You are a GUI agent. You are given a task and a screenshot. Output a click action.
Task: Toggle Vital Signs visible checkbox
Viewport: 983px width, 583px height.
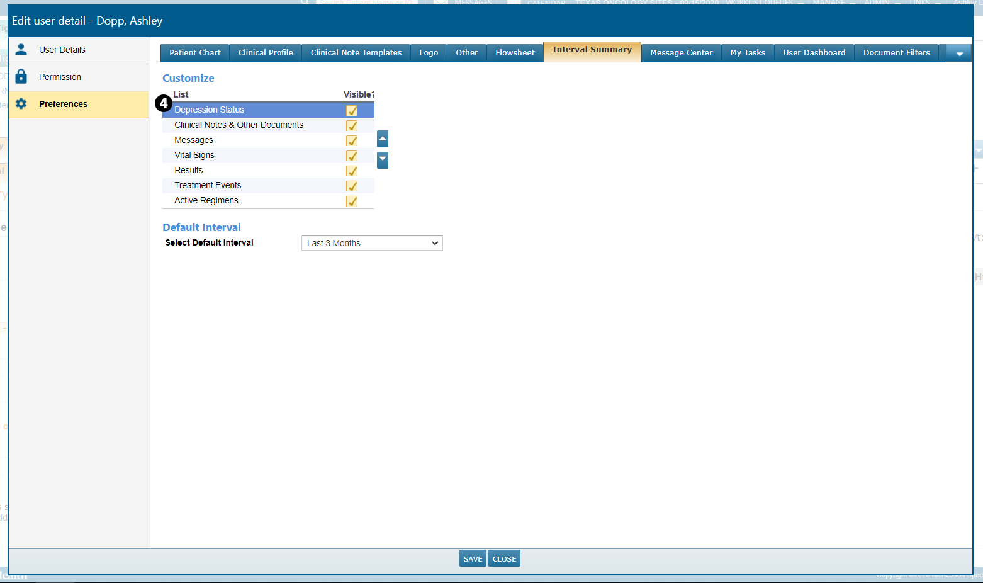(x=352, y=156)
